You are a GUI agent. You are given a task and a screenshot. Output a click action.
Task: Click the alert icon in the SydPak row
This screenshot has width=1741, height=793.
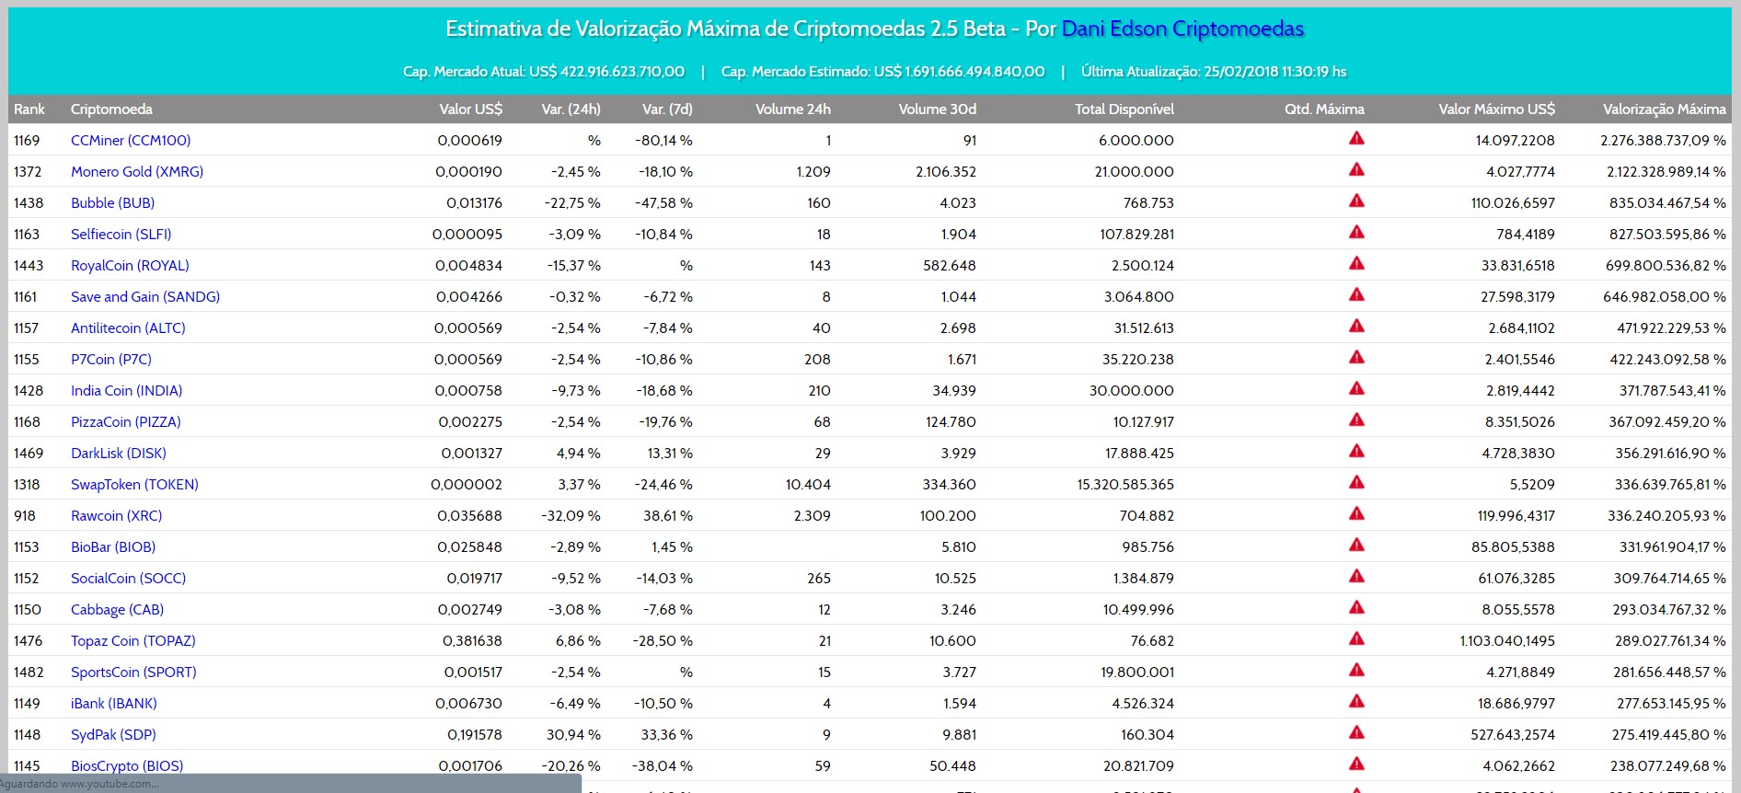(1356, 733)
